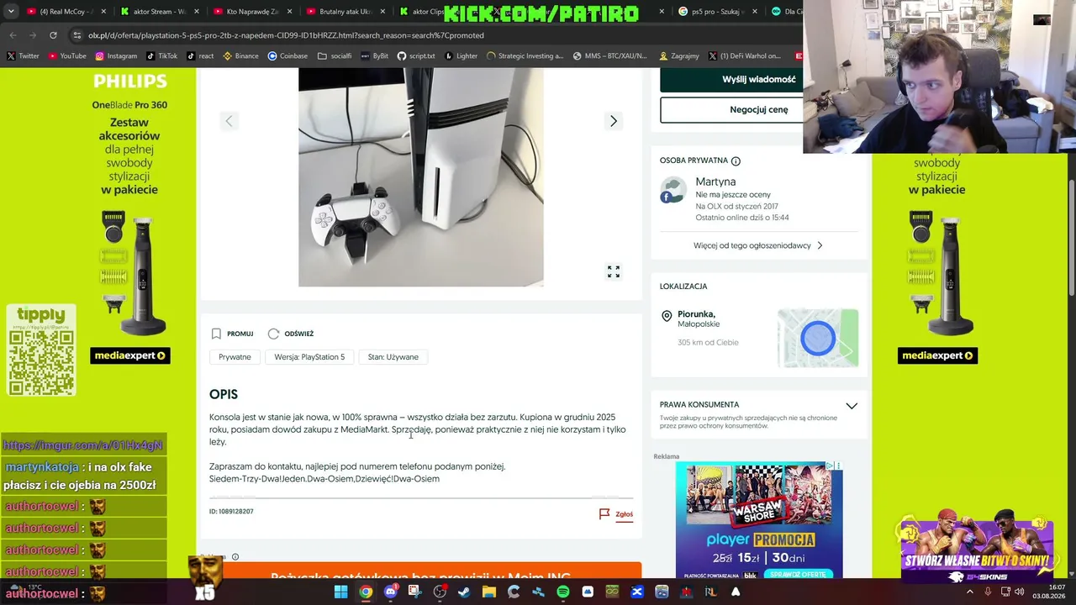Open fullscreen photo view icon
Viewport: 1076px width, 605px height.
[x=614, y=271]
